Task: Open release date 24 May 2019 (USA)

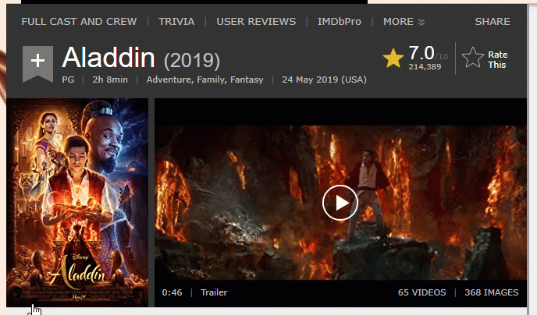Action: pos(325,80)
